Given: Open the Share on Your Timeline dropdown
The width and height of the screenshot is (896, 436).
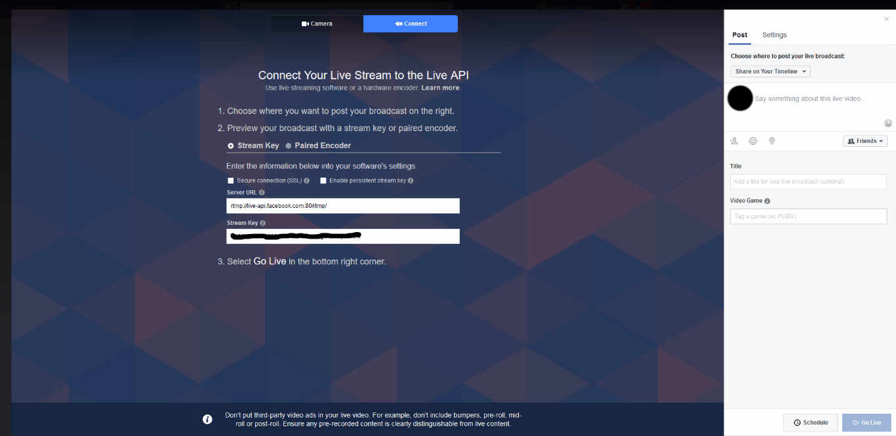Looking at the screenshot, I should [769, 71].
